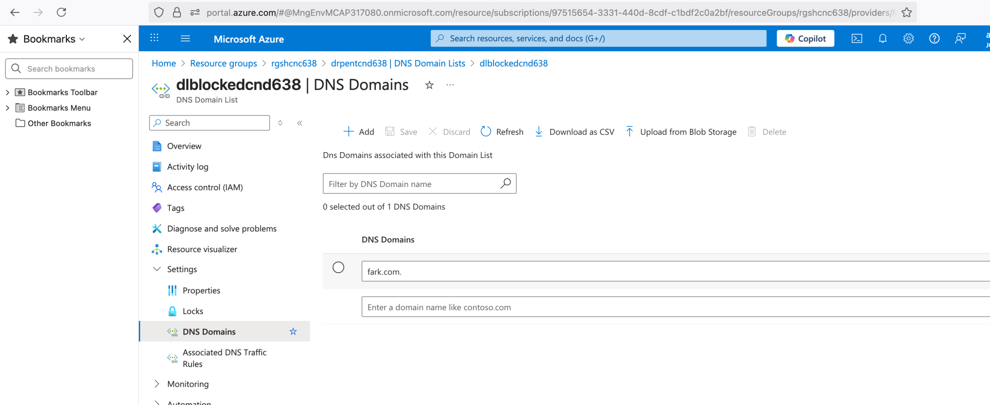This screenshot has width=990, height=405.
Task: Open Resource visualizer
Action: (202, 249)
